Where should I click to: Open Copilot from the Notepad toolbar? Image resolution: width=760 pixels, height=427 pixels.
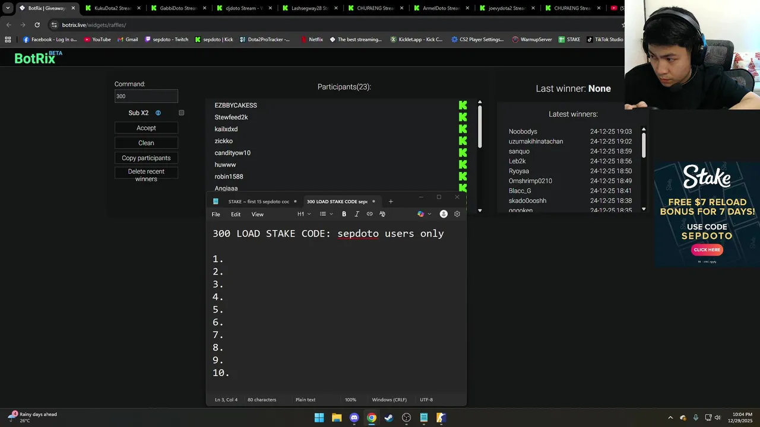[x=421, y=214]
